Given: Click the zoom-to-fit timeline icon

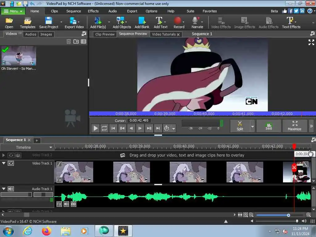Looking at the screenshot, I should (x=240, y=215).
